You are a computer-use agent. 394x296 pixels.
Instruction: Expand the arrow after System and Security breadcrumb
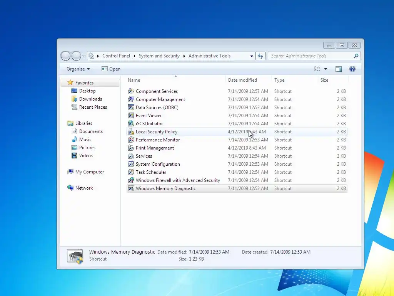(184, 56)
